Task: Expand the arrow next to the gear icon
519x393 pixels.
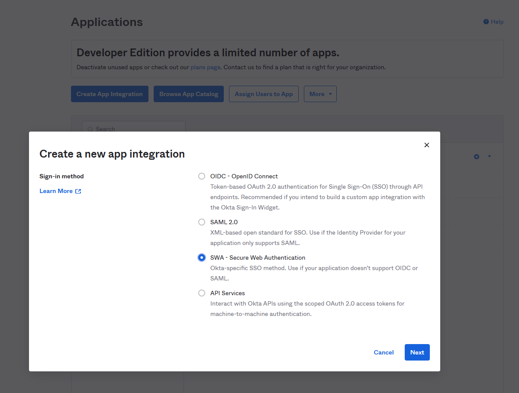Action: 489,157
